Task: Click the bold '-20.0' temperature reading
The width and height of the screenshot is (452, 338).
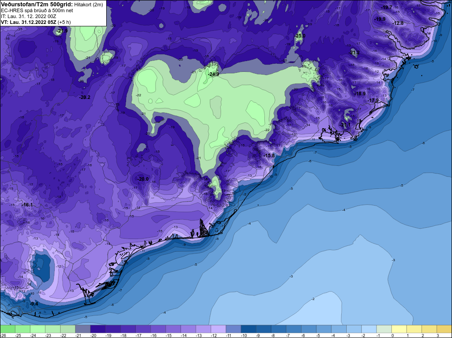Action: point(143,179)
